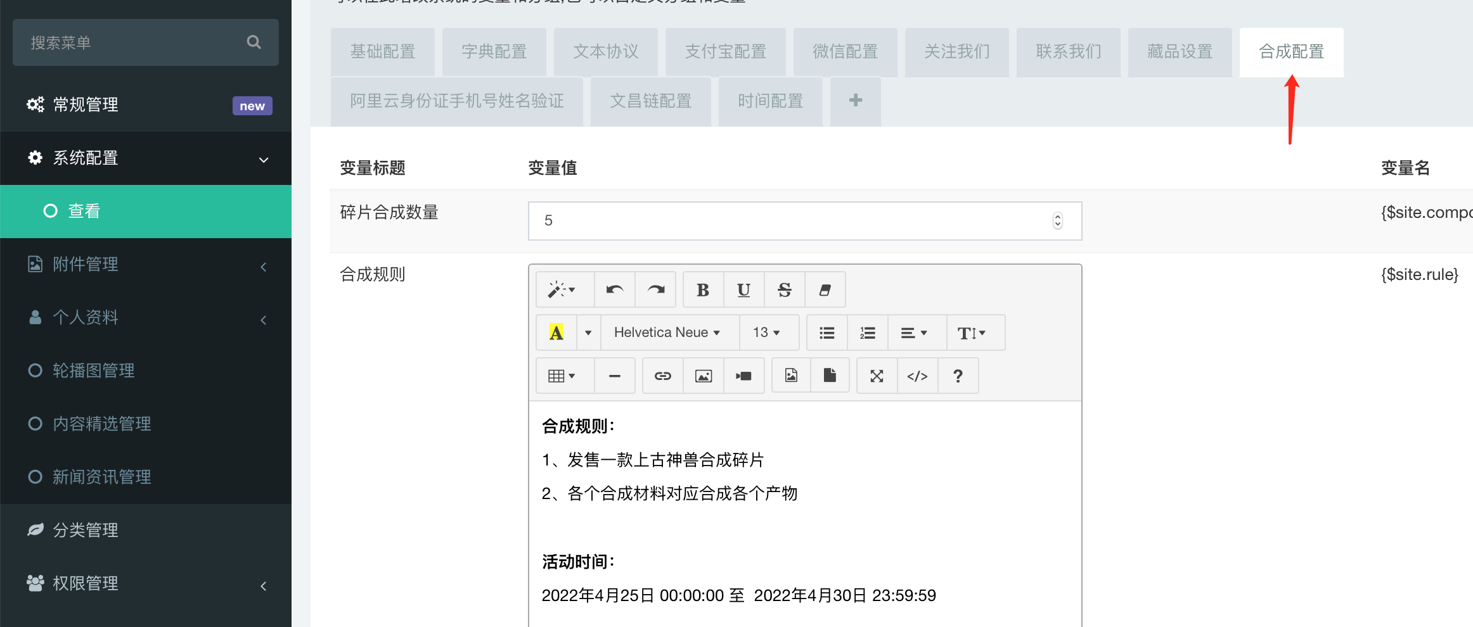Toggle fullscreen mode of the editor
The width and height of the screenshot is (1473, 627).
click(877, 376)
